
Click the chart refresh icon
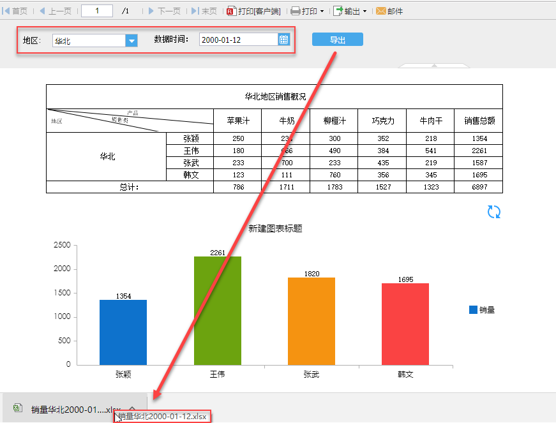pyautogui.click(x=493, y=212)
